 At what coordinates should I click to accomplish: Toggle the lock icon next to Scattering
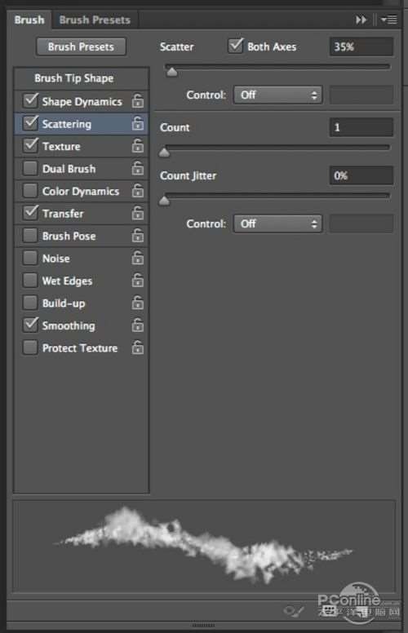138,123
